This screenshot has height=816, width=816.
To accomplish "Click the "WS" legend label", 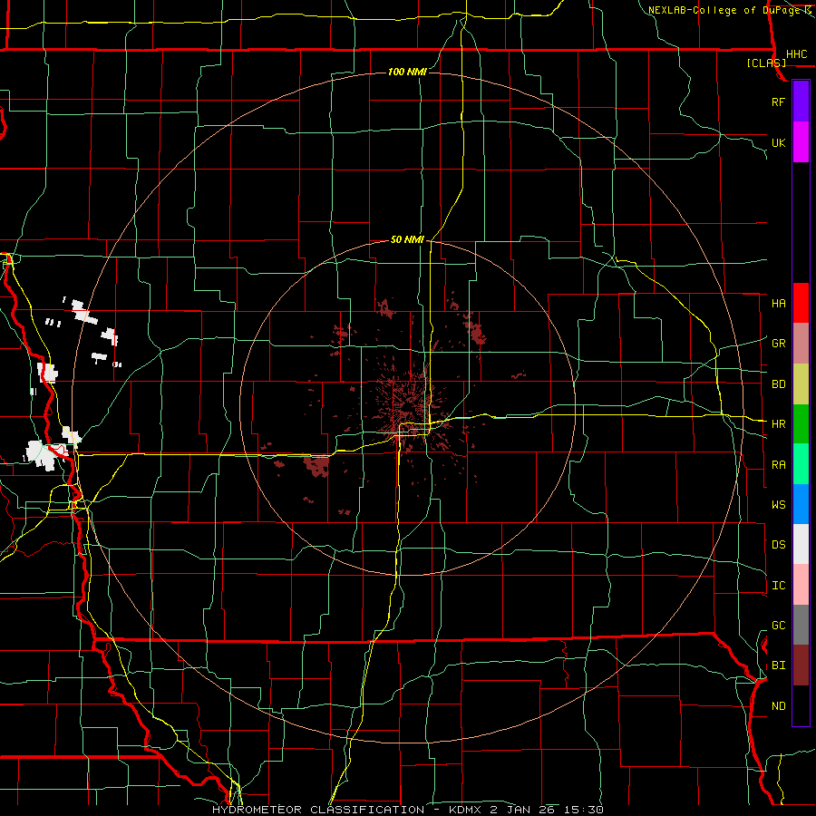I will click(779, 505).
